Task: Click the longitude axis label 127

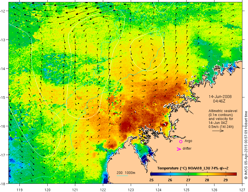Action: (242, 190)
